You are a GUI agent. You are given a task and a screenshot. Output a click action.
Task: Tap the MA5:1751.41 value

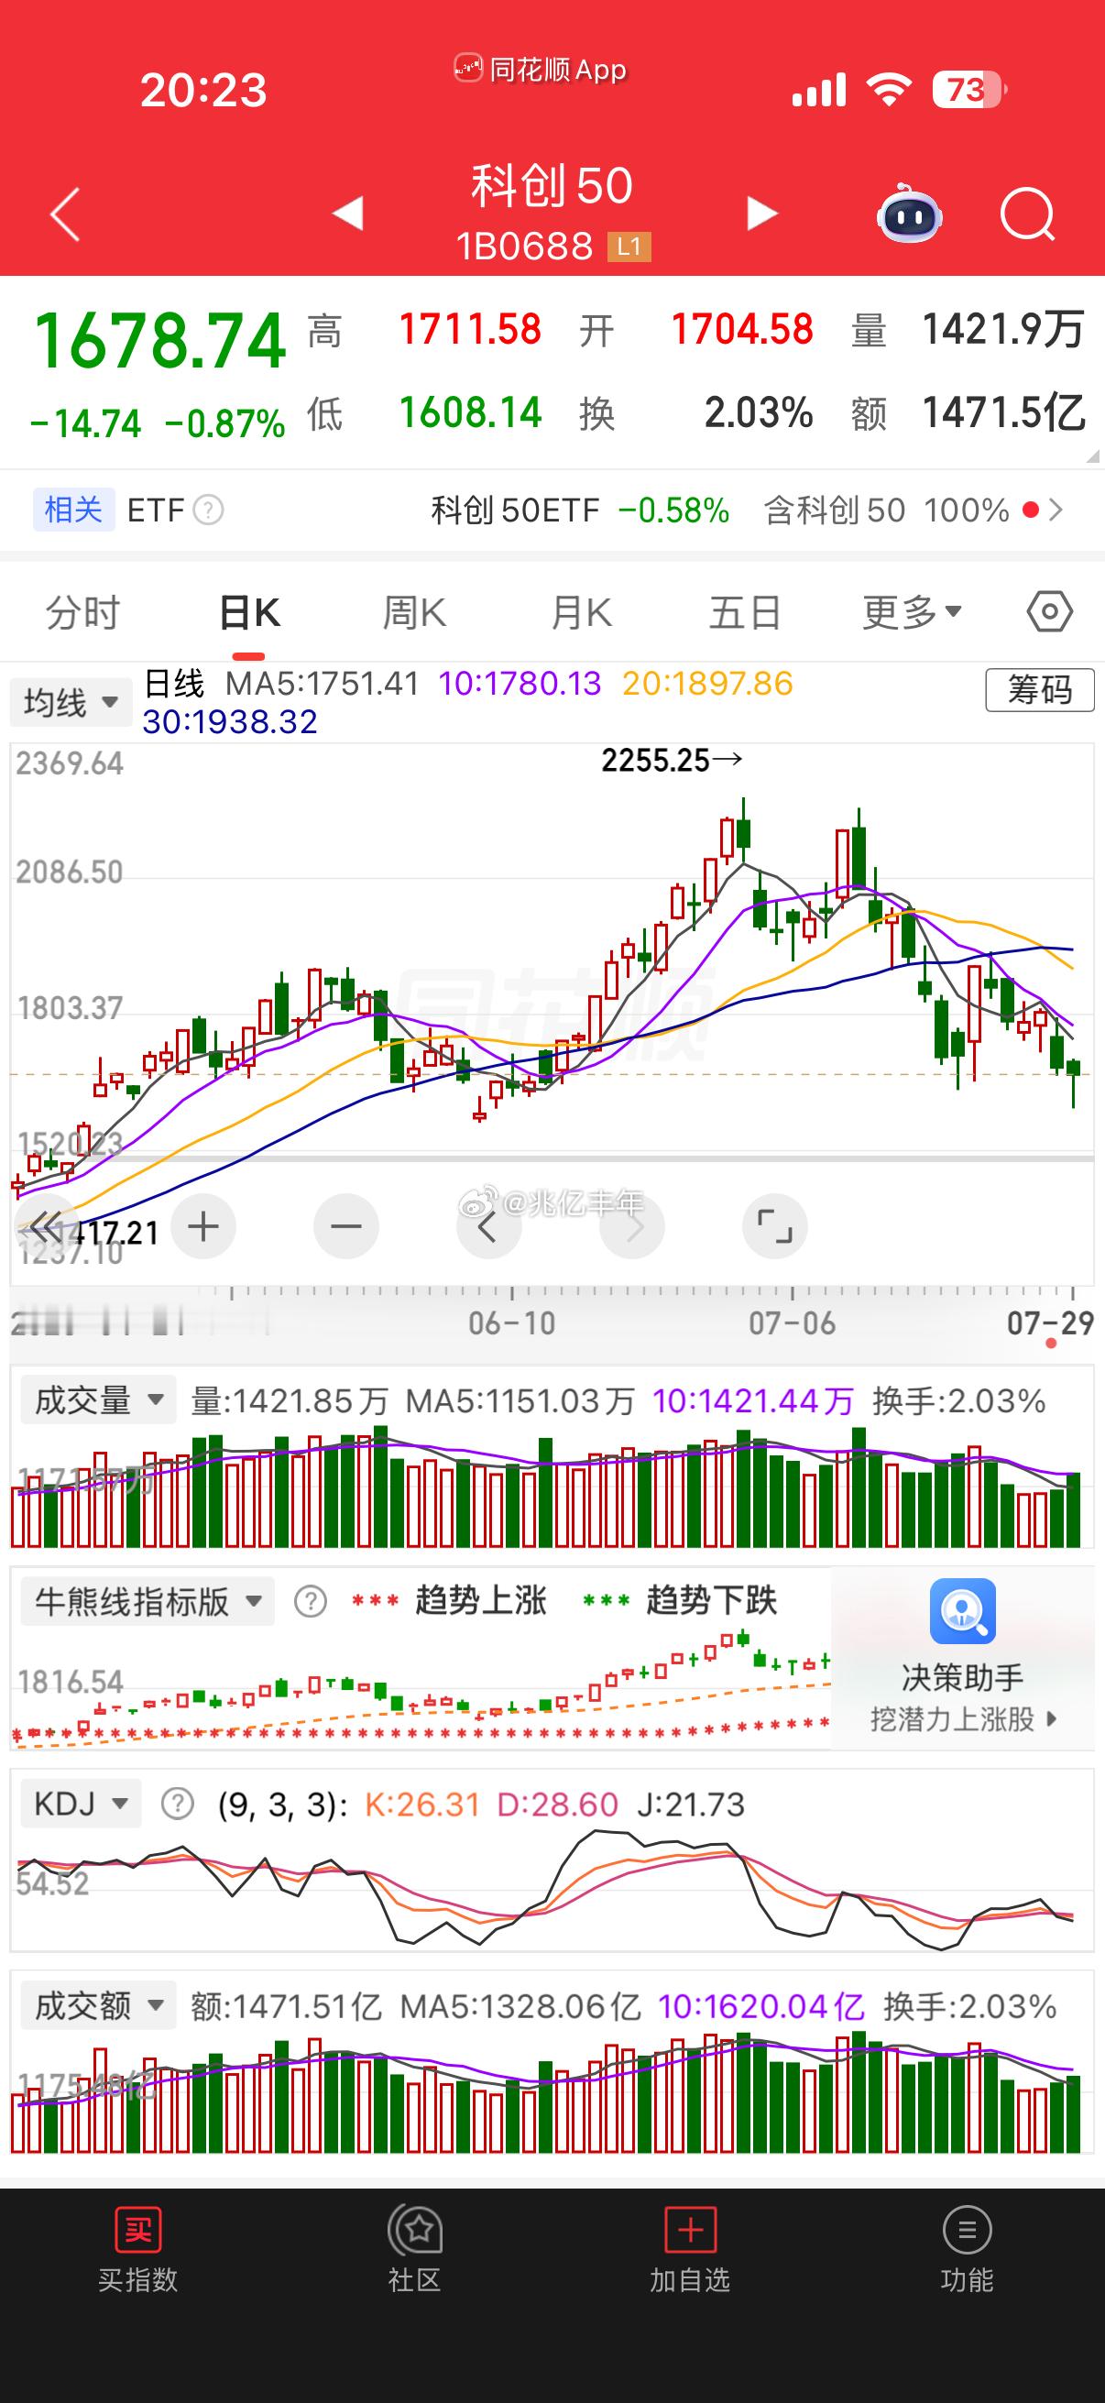pos(323,684)
